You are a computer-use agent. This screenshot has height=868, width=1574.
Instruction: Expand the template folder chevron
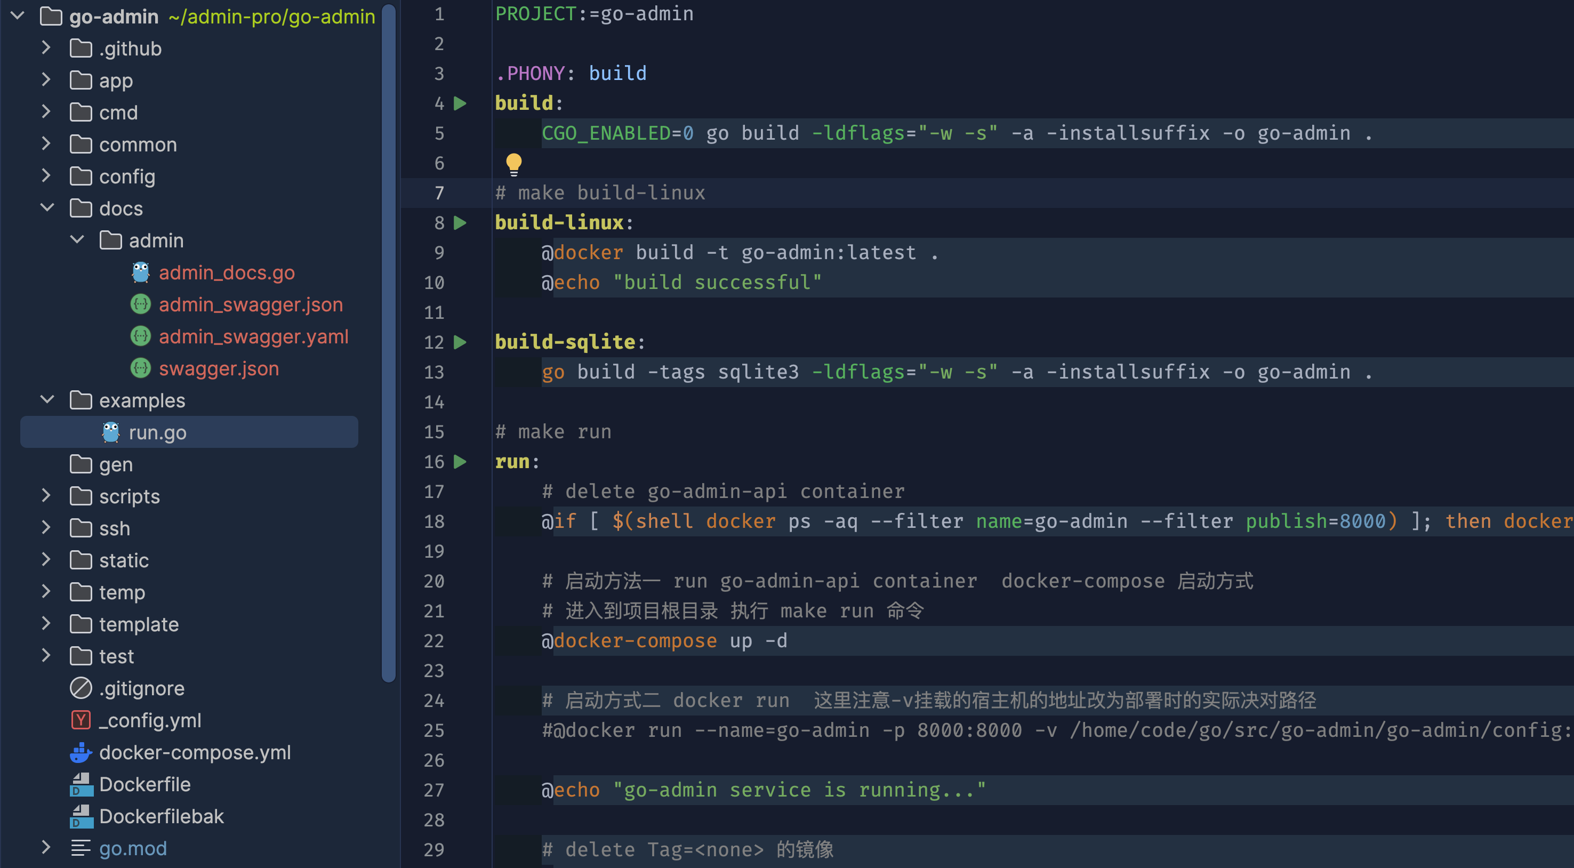point(46,624)
